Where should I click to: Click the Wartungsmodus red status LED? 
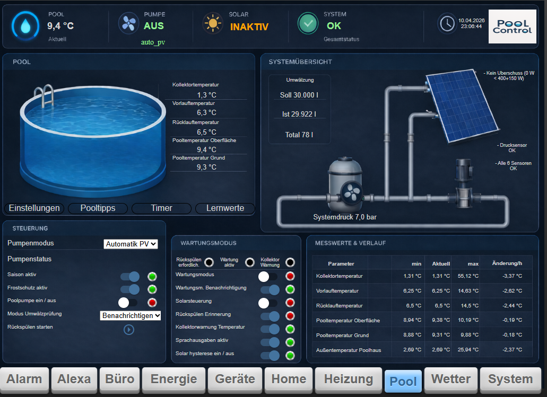pyautogui.click(x=290, y=276)
